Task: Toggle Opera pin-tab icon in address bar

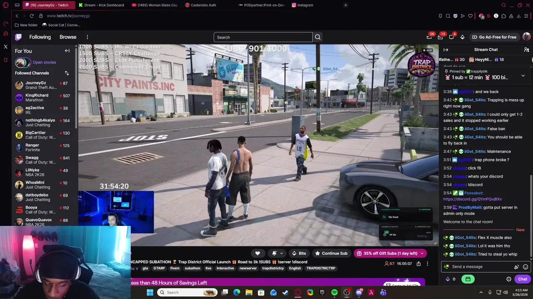Action: coord(440,16)
